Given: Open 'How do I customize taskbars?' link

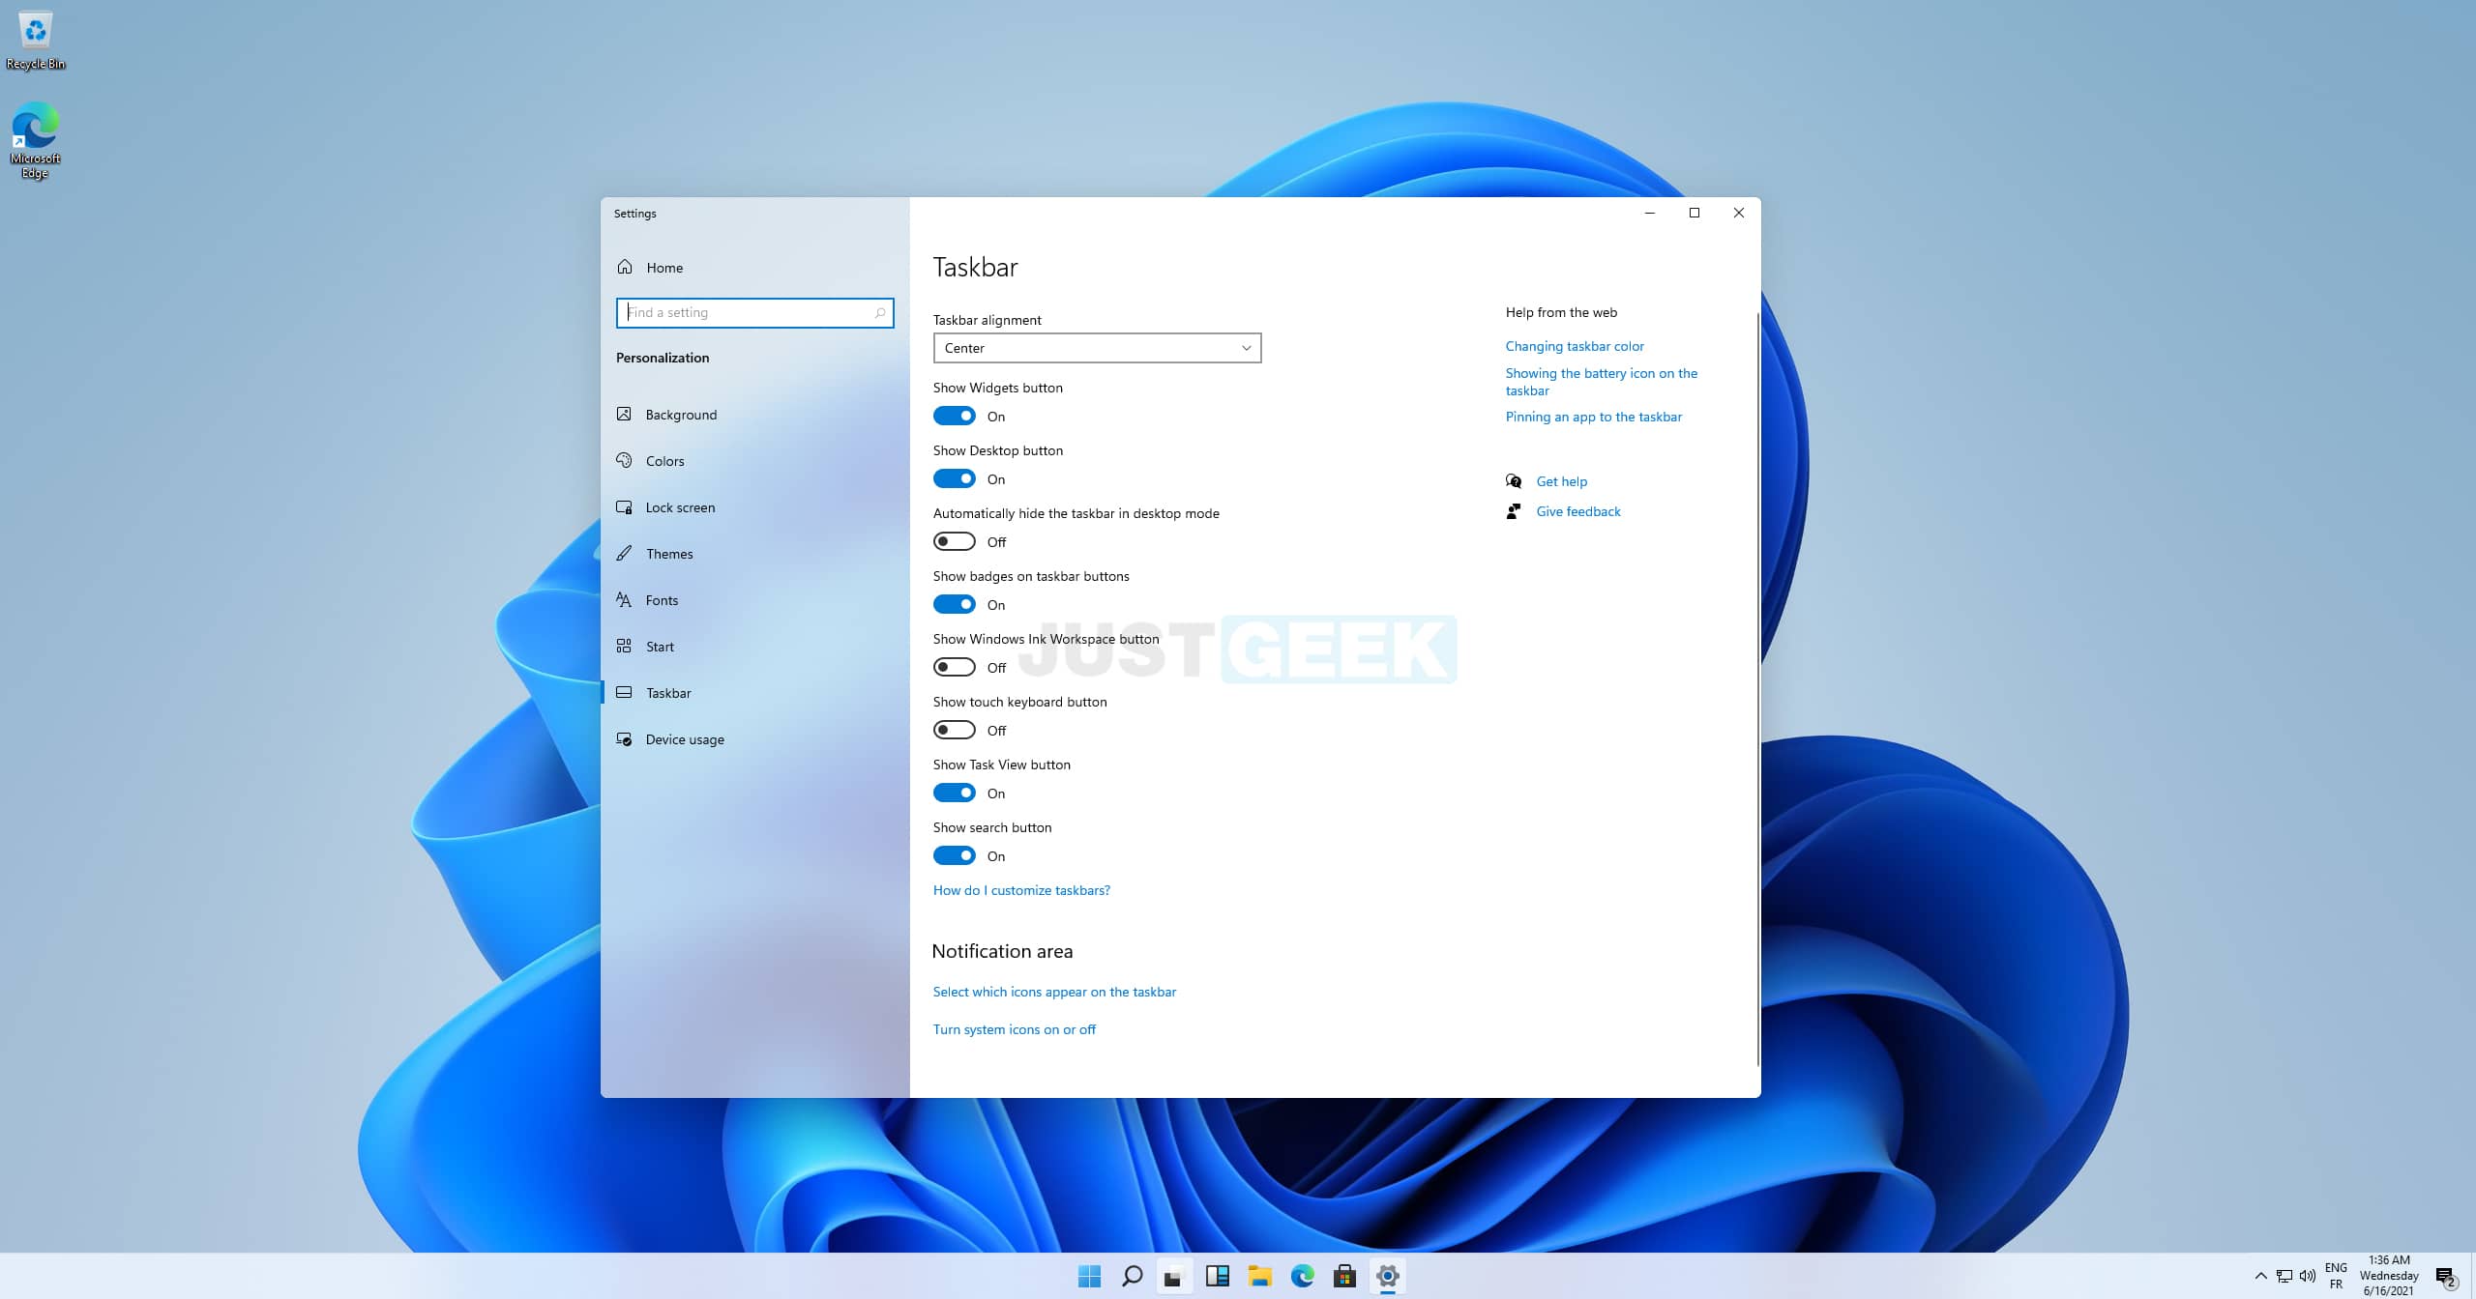Looking at the screenshot, I should (x=1021, y=890).
